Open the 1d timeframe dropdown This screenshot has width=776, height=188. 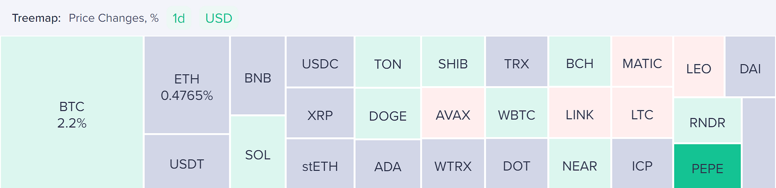179,18
